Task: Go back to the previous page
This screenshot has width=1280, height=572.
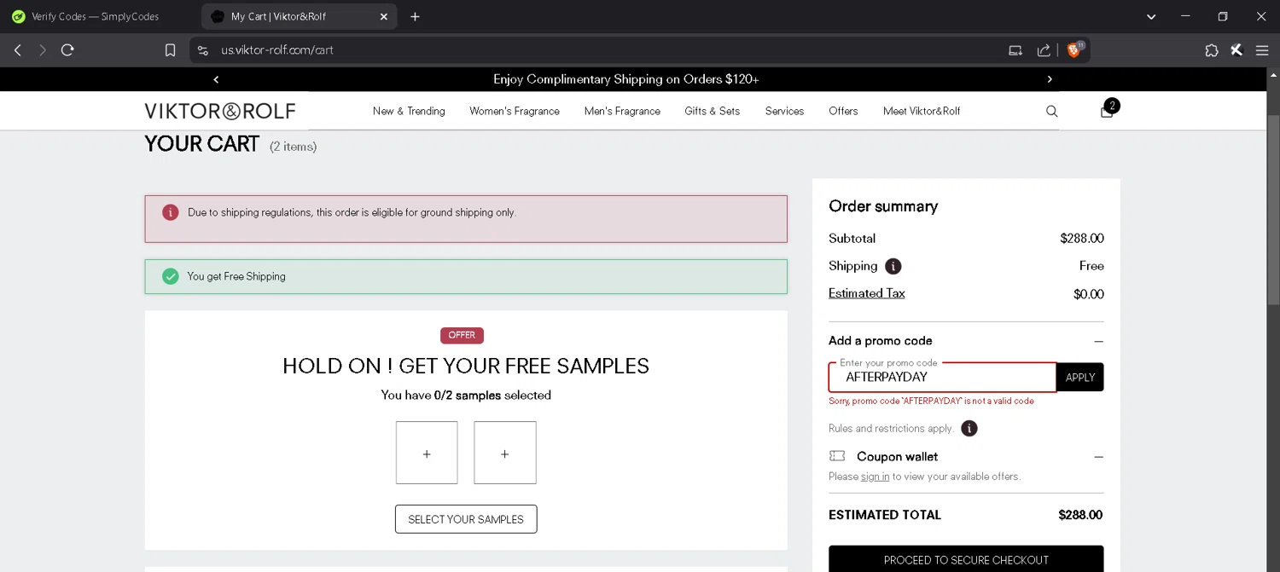Action: [x=17, y=50]
